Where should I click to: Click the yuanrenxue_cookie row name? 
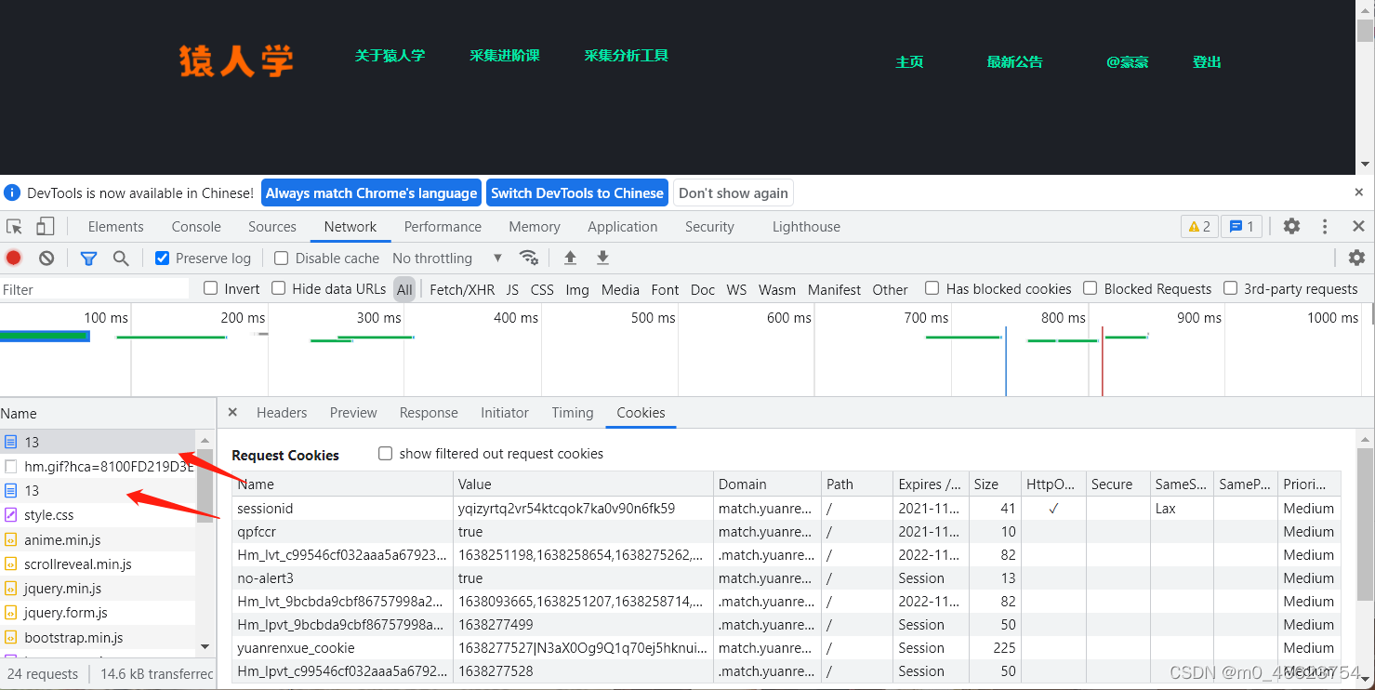point(296,648)
